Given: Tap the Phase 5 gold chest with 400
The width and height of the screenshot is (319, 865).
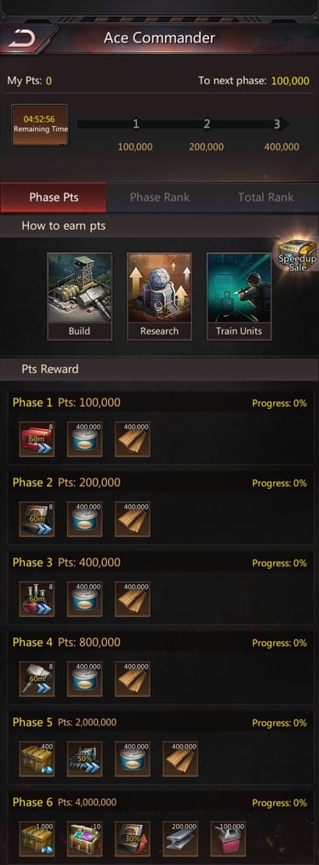Looking at the screenshot, I should (x=37, y=759).
